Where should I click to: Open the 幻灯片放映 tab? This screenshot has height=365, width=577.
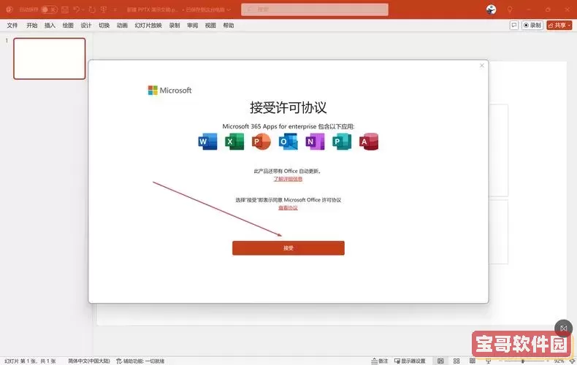click(148, 25)
